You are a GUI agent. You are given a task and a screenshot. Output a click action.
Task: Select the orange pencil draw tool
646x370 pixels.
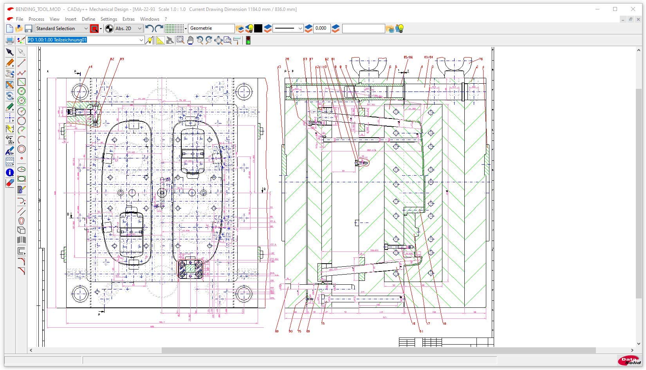(x=10, y=63)
